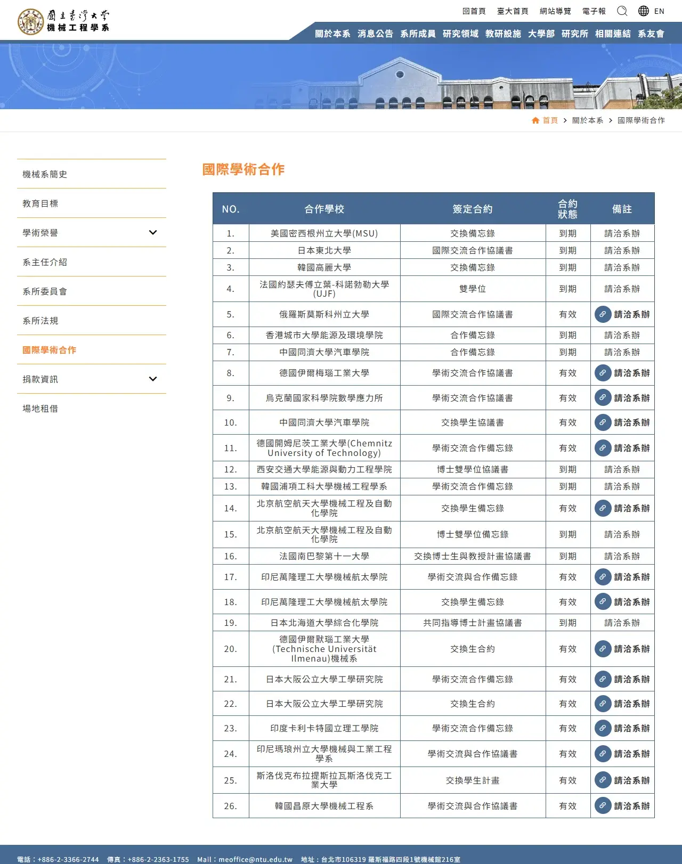This screenshot has width=682, height=864.
Task: Open link icon in row 24
Action: pos(603,754)
